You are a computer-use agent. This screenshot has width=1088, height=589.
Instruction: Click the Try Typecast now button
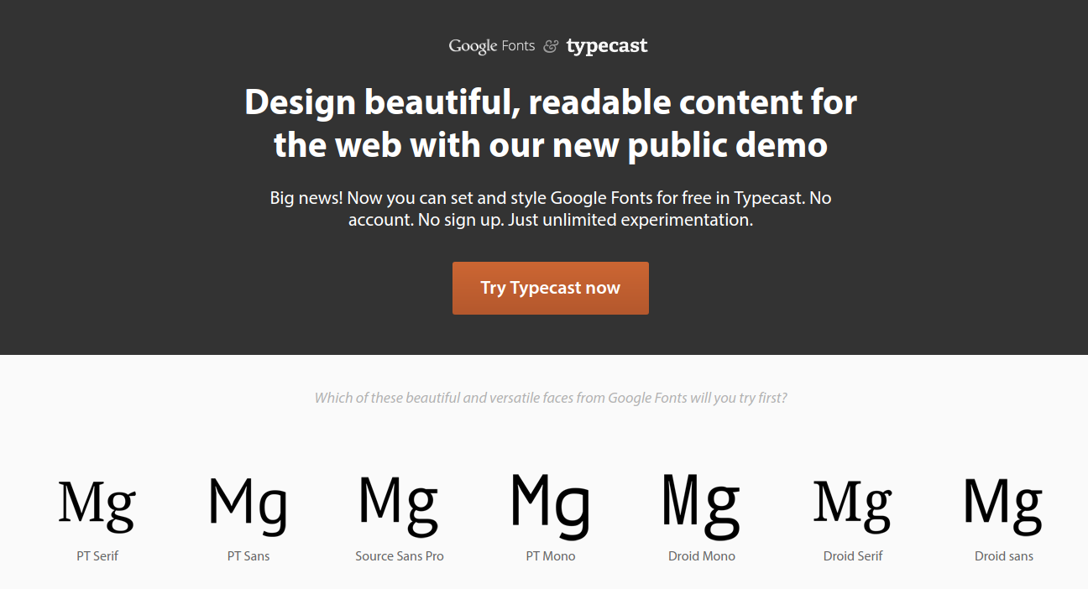pos(551,288)
